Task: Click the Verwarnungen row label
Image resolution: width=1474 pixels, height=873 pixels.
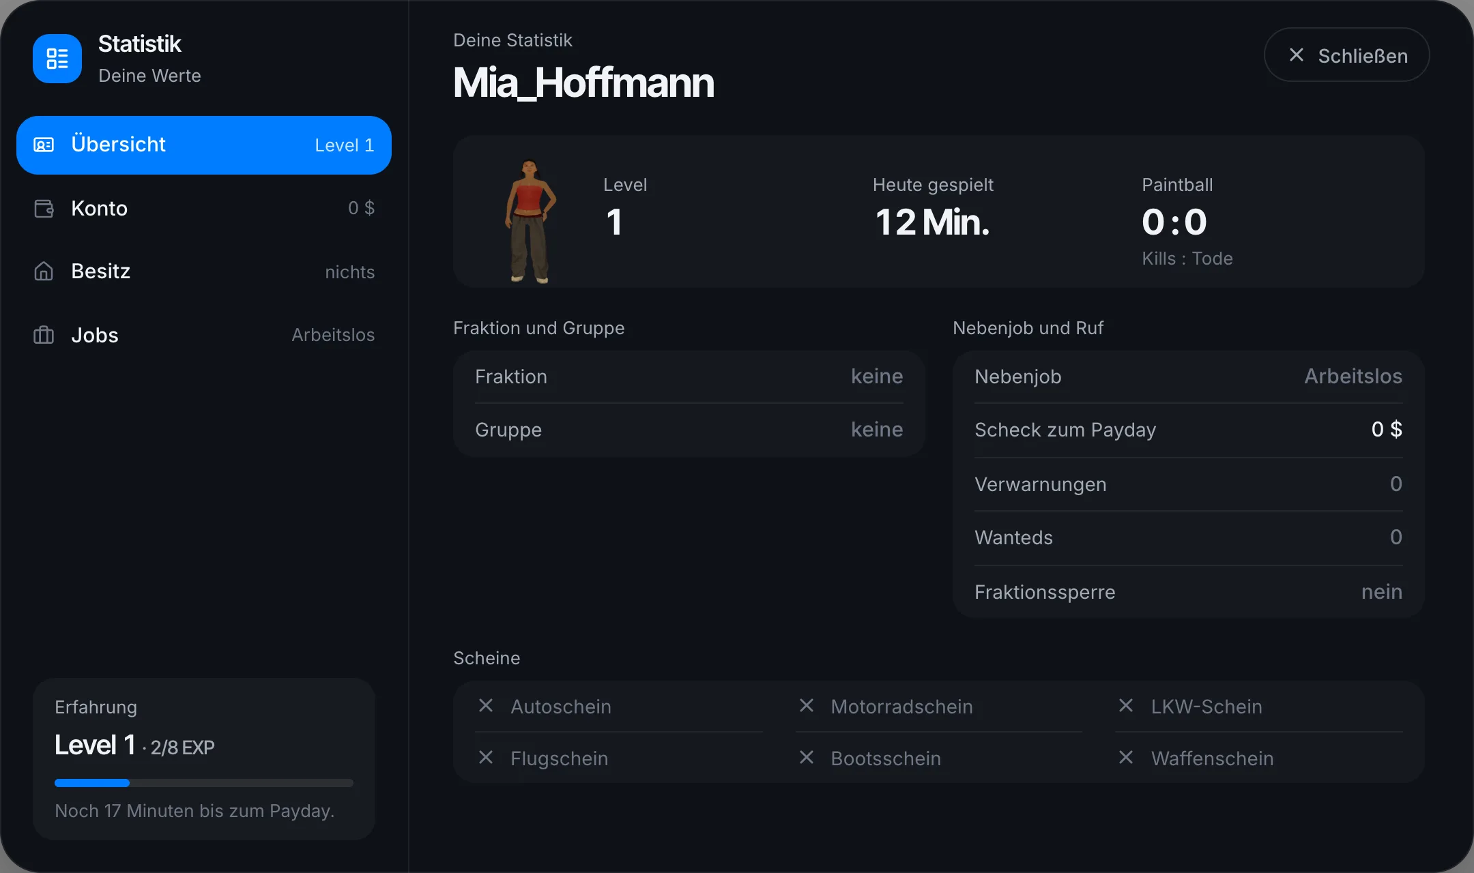Action: coord(1041,484)
